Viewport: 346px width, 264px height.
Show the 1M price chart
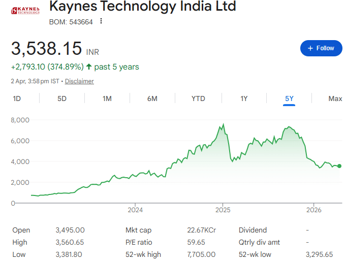tap(107, 98)
